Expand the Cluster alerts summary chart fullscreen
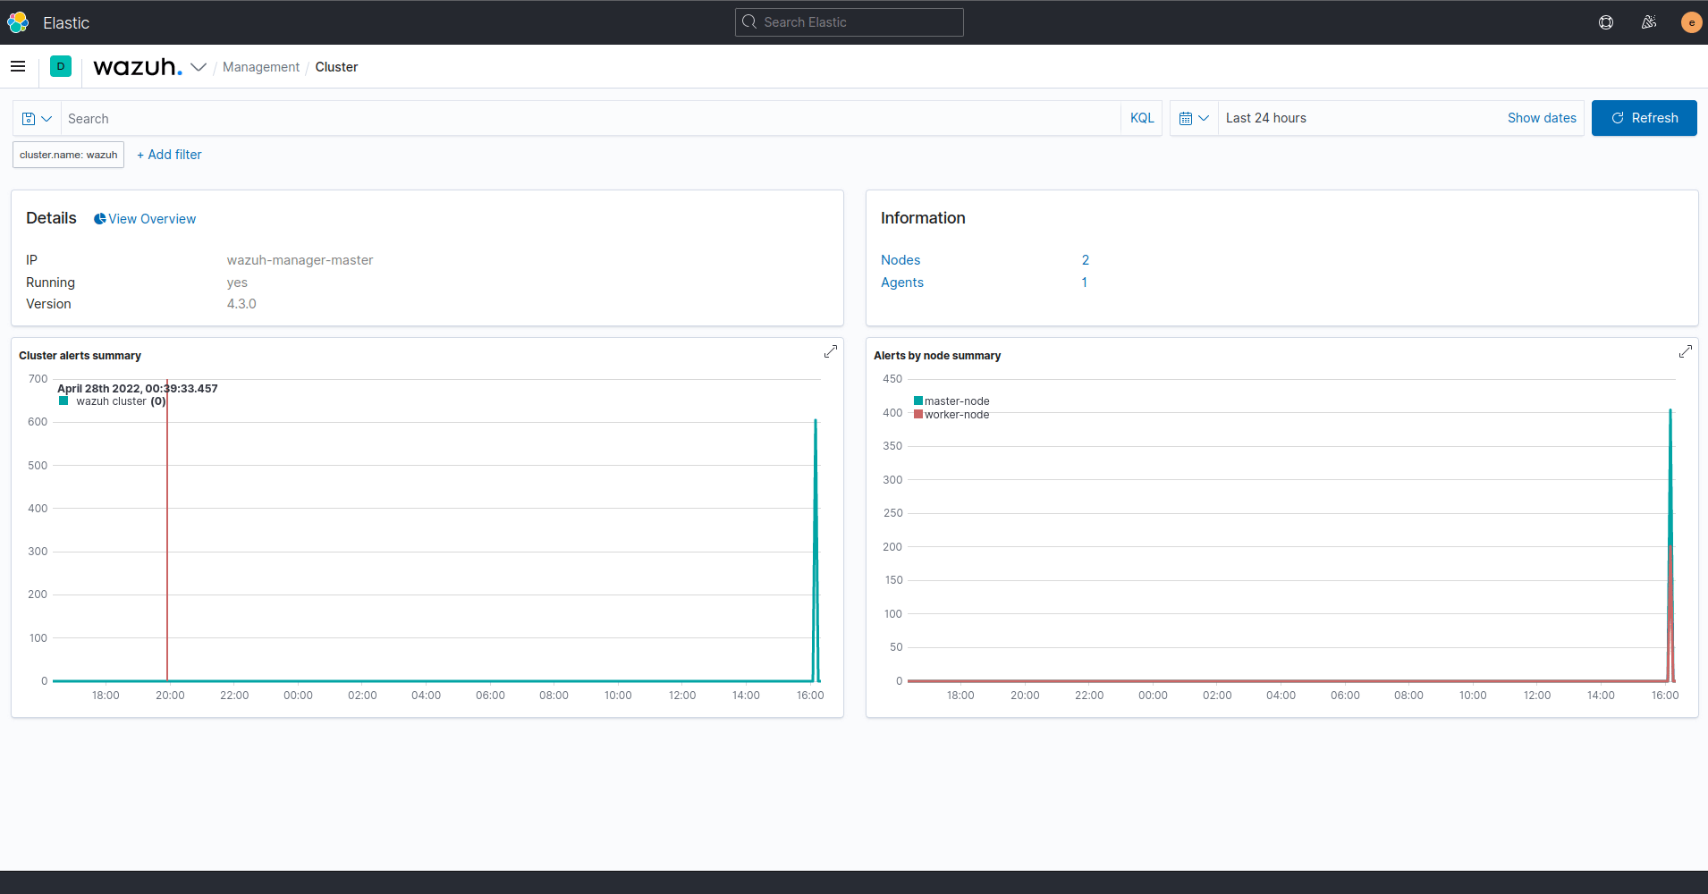 831,351
